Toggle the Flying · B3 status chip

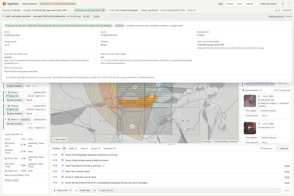[x=12, y=109]
